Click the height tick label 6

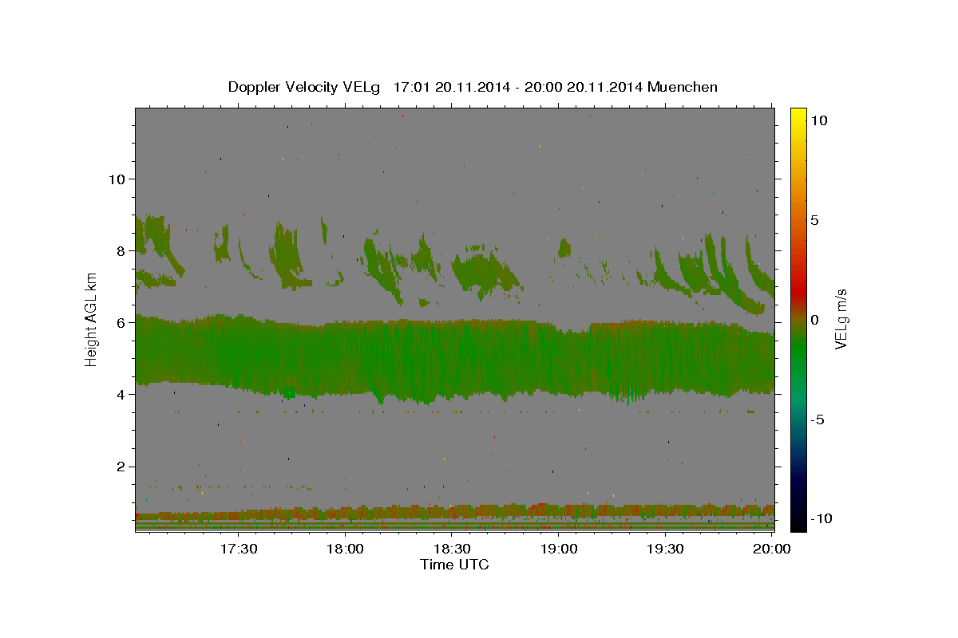tap(121, 322)
